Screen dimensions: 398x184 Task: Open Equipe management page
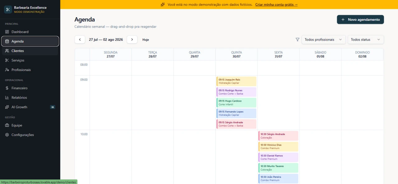click(x=30, y=125)
